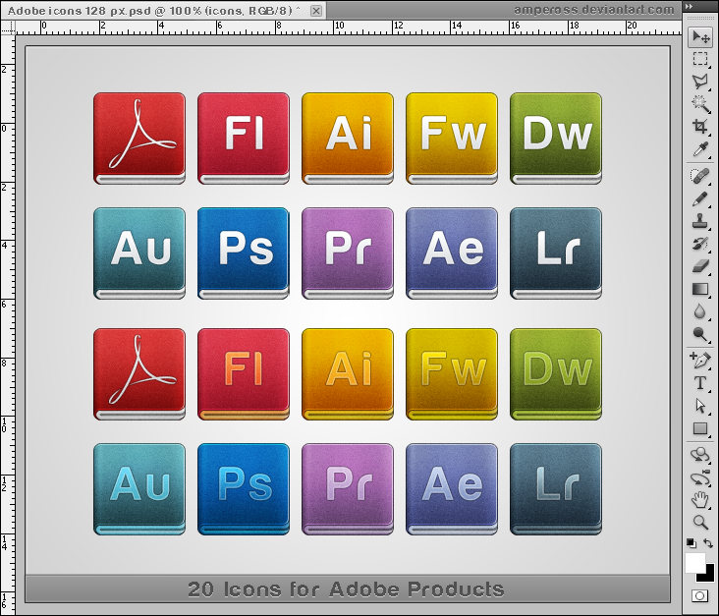Click the cyan-lettered Au Audition icon
The width and height of the screenshot is (719, 616).
139,489
